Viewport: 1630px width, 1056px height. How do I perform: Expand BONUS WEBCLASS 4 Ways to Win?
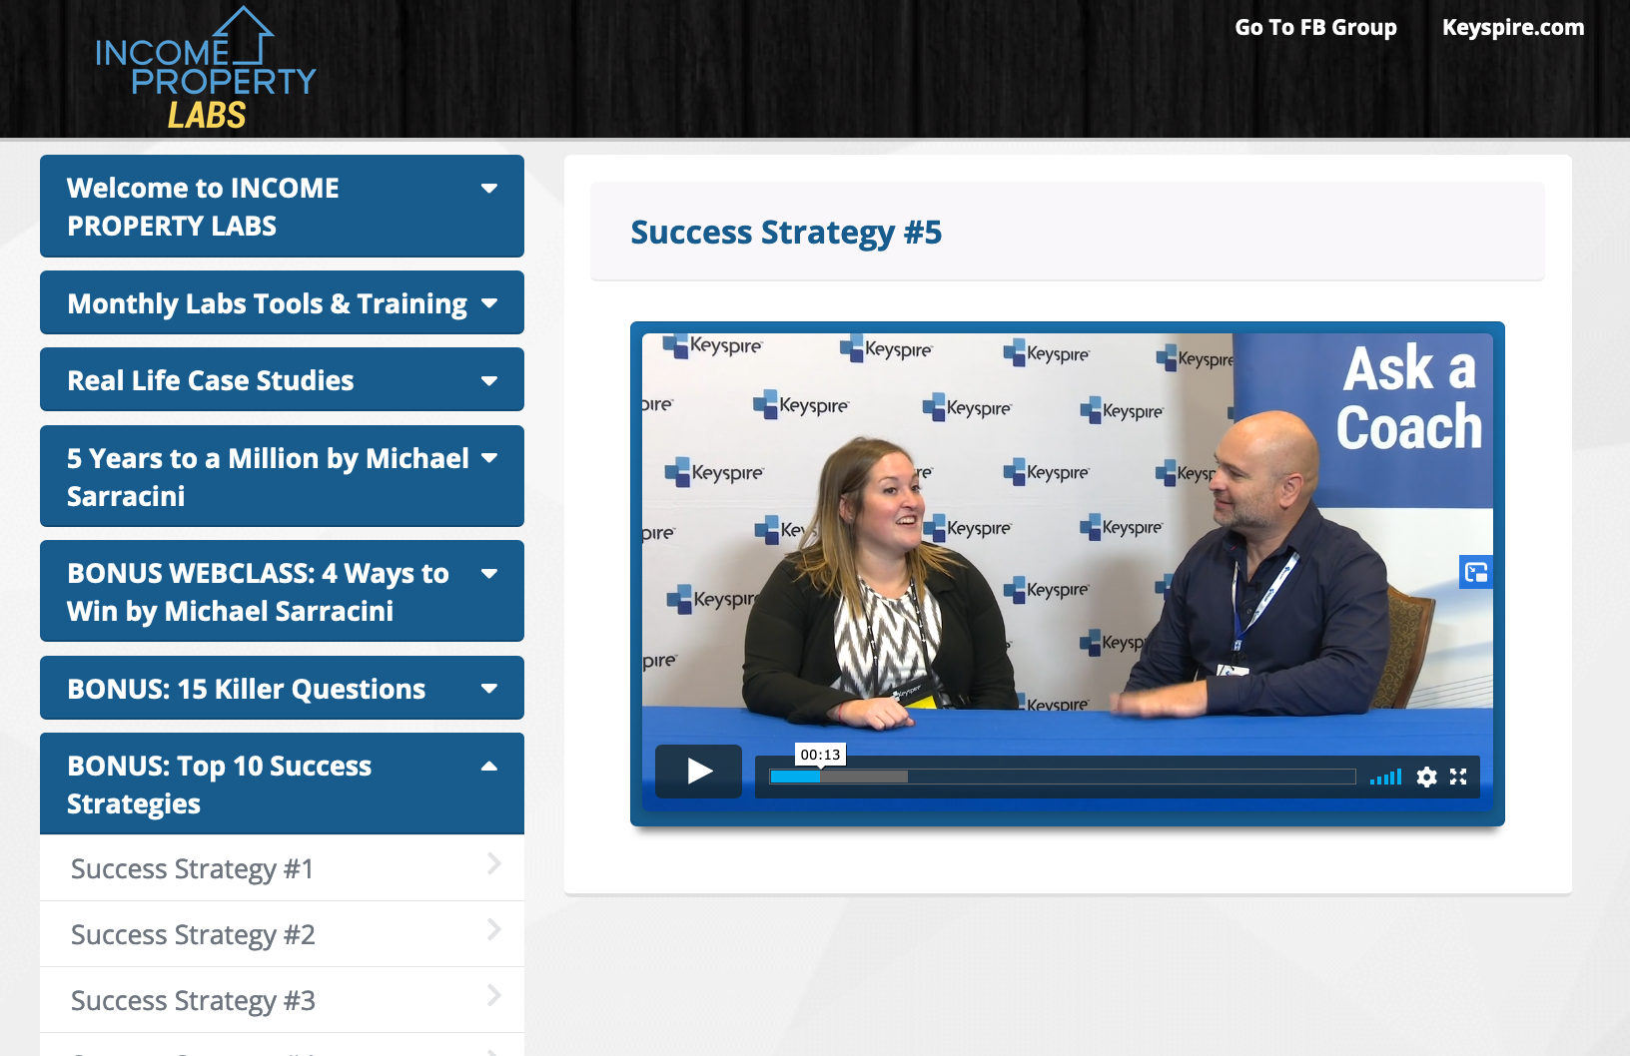click(282, 592)
